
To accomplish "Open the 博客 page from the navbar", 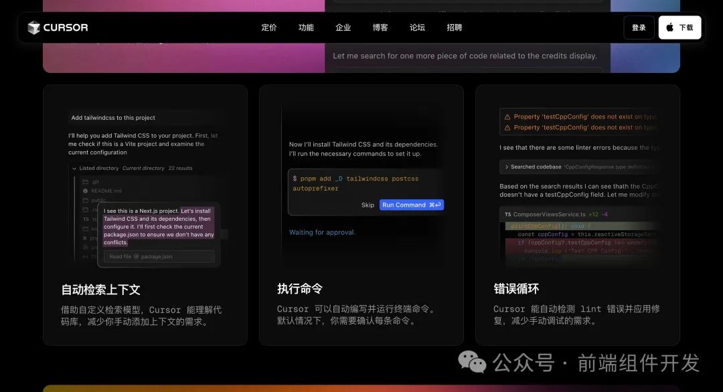I will click(380, 27).
